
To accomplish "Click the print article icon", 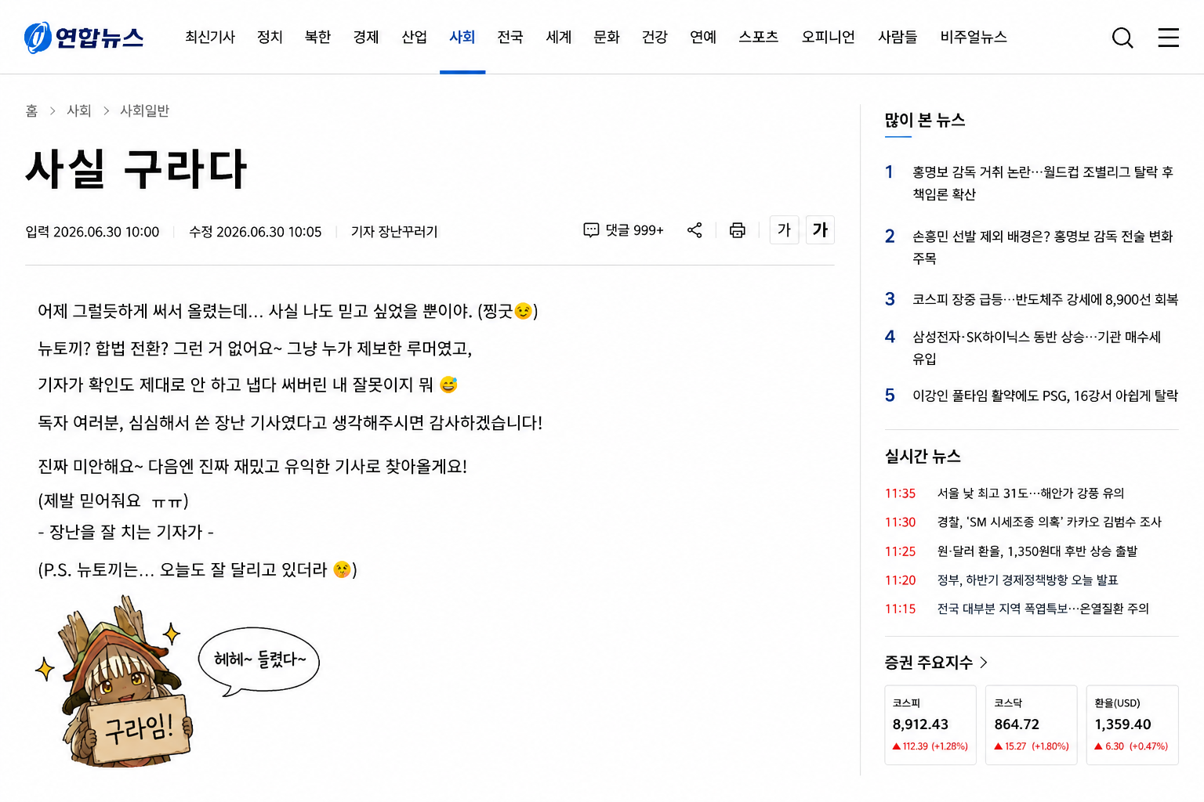I will (737, 230).
